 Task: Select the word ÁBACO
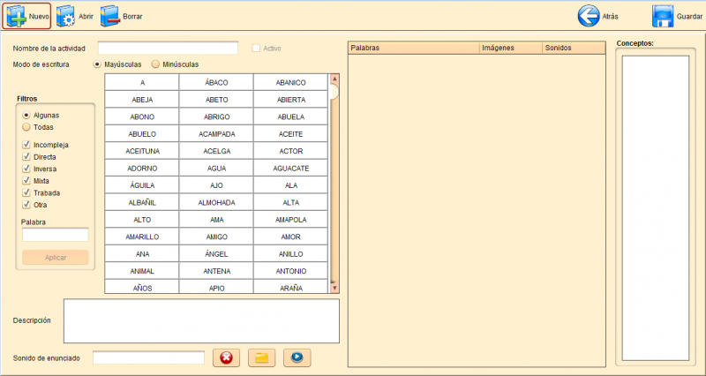coord(216,82)
